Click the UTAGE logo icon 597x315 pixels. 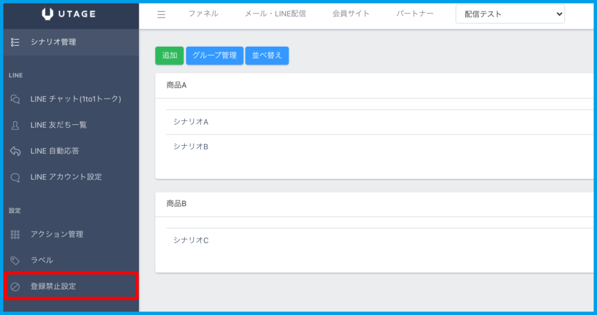coord(48,15)
